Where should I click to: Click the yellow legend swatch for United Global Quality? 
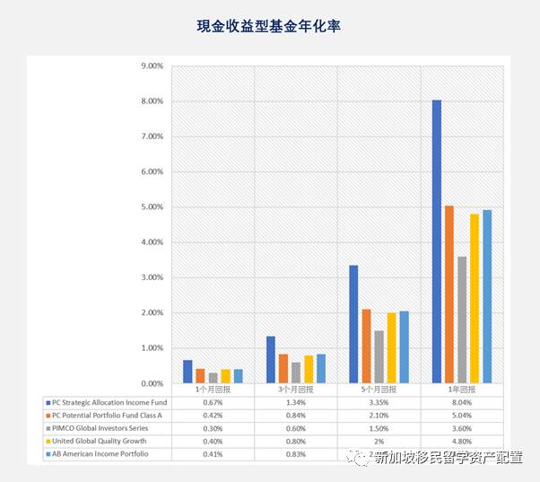tap(48, 442)
